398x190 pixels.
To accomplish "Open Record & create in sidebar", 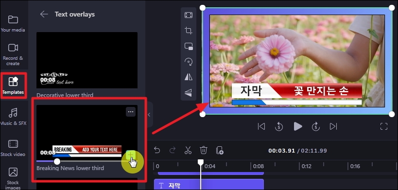I will pos(13,54).
